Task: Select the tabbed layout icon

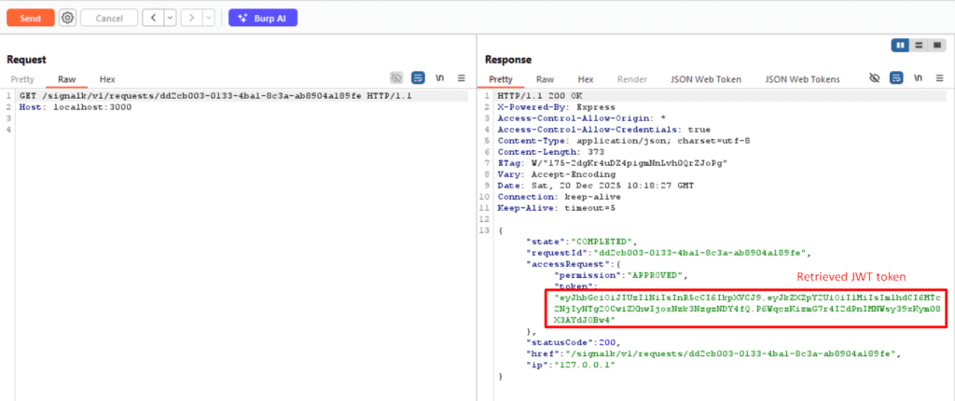Action: pos(936,45)
